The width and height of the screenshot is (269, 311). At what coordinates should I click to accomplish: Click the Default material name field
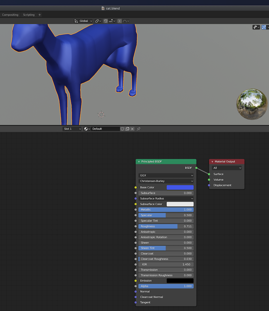[105, 129]
